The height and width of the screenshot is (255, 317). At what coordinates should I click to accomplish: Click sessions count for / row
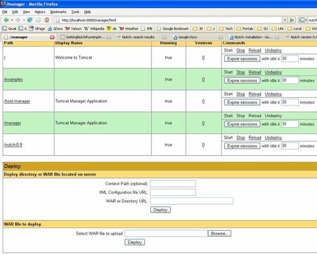203,58
